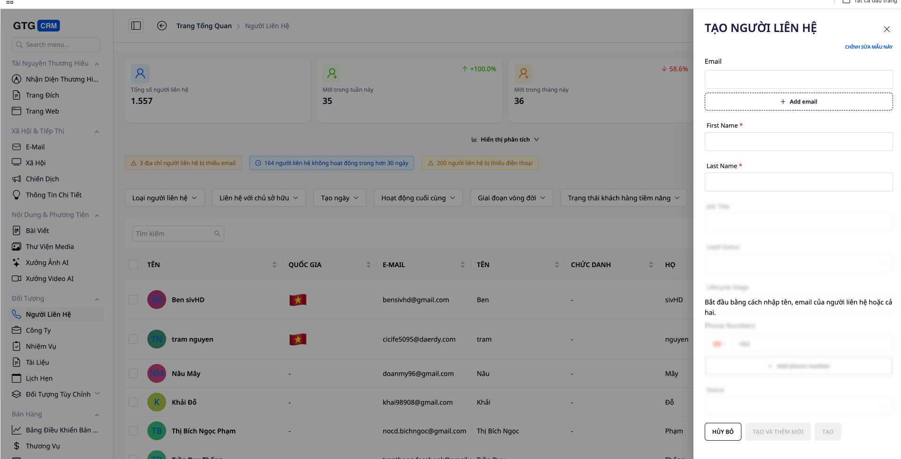Click the First Name input field

point(798,142)
